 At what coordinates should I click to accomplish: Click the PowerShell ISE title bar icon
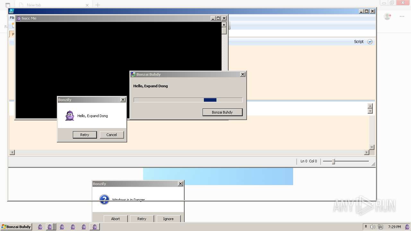12,11
